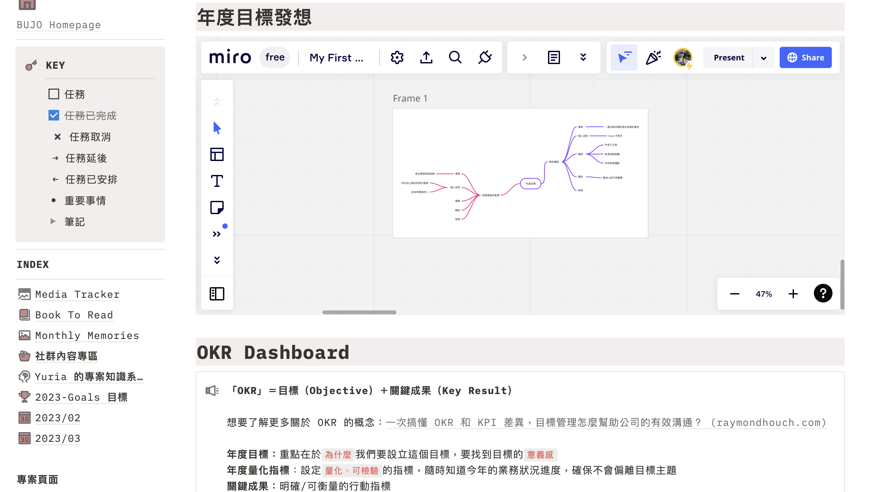Click the zoom in plus button
This screenshot has height=492, width=884.
(793, 294)
